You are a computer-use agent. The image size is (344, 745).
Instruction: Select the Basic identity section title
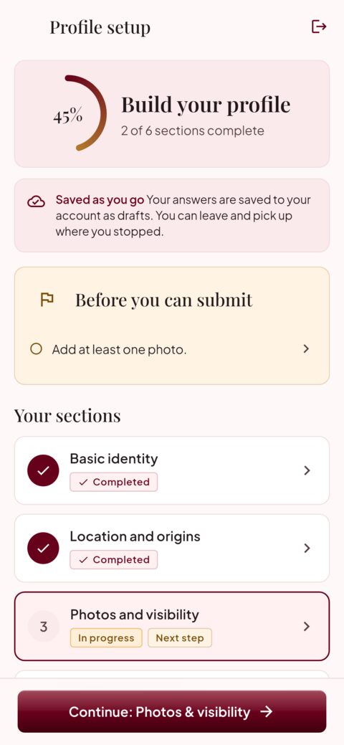[113, 458]
